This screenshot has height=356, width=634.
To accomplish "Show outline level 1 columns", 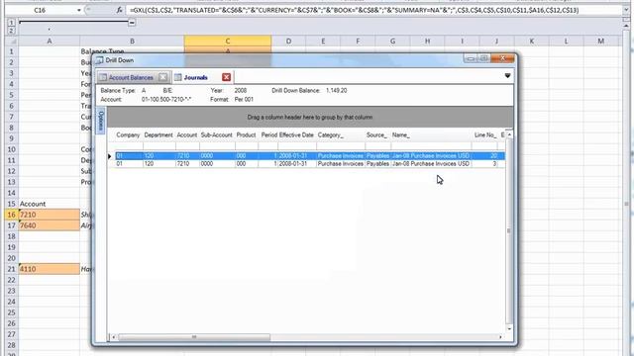I will point(11,23).
